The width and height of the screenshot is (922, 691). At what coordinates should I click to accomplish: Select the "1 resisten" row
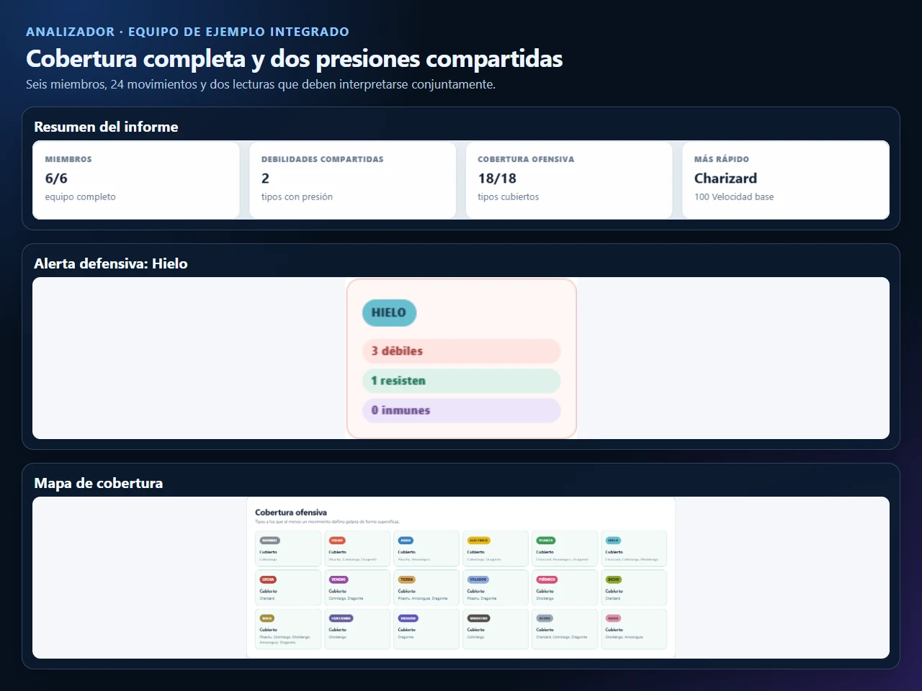pos(461,381)
